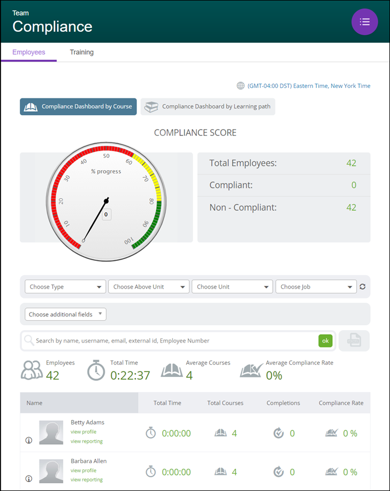Image resolution: width=390 pixels, height=491 pixels.
Task: Select the Employees tab
Action: point(28,52)
